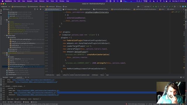Open the Terminal tool window button
Viewport: 187px width, 105px height.
pos(26,102)
